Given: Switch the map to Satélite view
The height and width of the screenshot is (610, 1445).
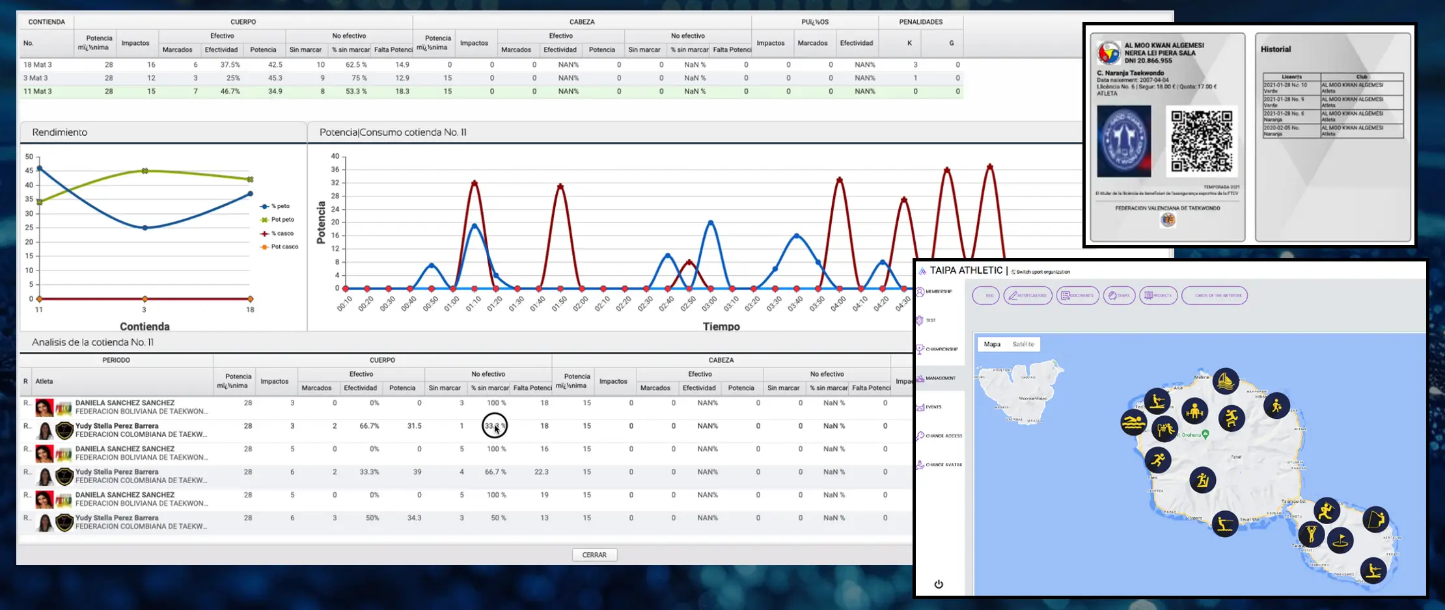Looking at the screenshot, I should [x=1023, y=344].
